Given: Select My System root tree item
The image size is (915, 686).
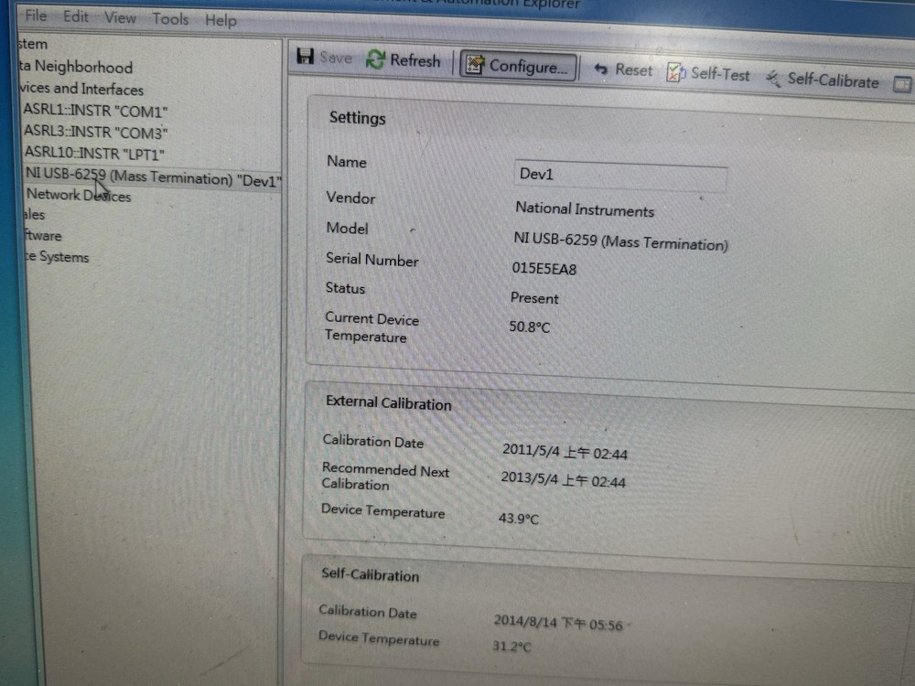Looking at the screenshot, I should (x=32, y=44).
